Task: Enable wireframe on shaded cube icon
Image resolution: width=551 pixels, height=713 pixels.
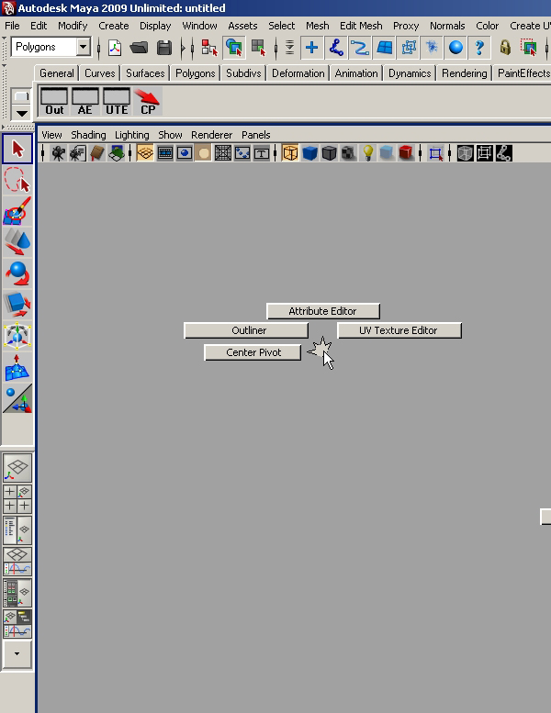Action: pos(329,153)
